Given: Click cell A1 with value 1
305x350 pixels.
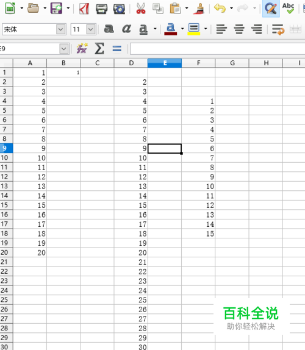Looking at the screenshot, I should click(x=30, y=73).
